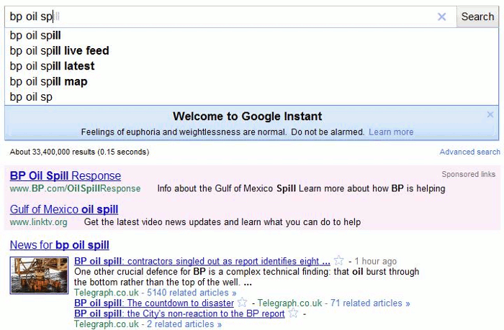Open sponsored link 'Gulf of Mexico oil spill'
This screenshot has height=330, width=504.
coord(64,209)
